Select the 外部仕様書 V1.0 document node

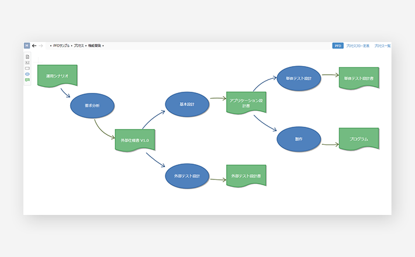(x=134, y=140)
